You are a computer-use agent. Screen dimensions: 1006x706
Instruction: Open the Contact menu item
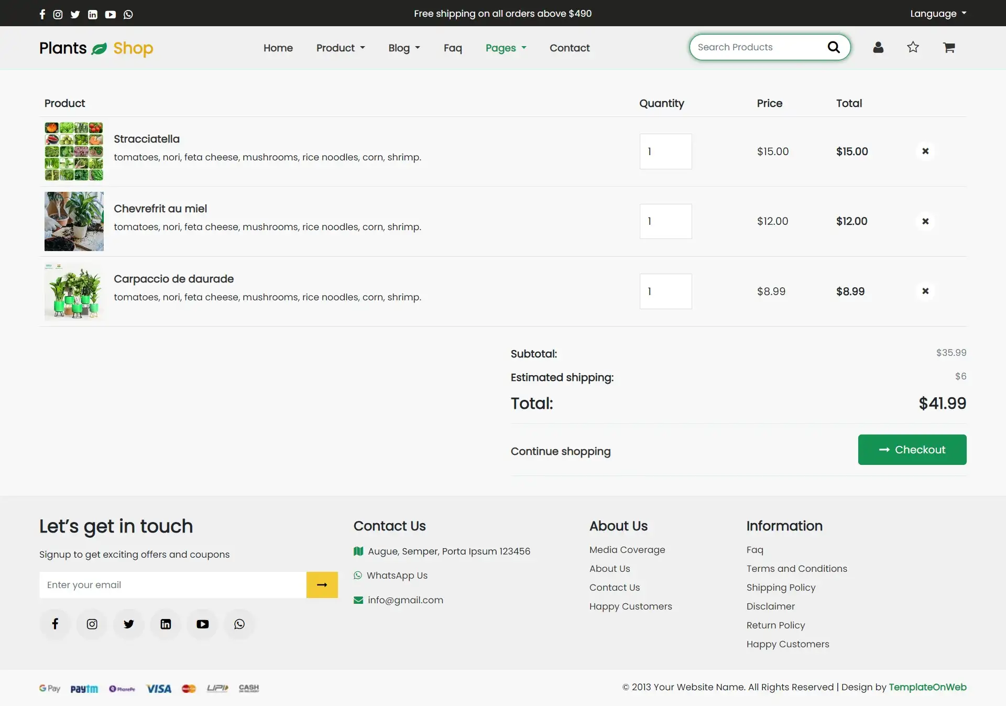point(570,48)
